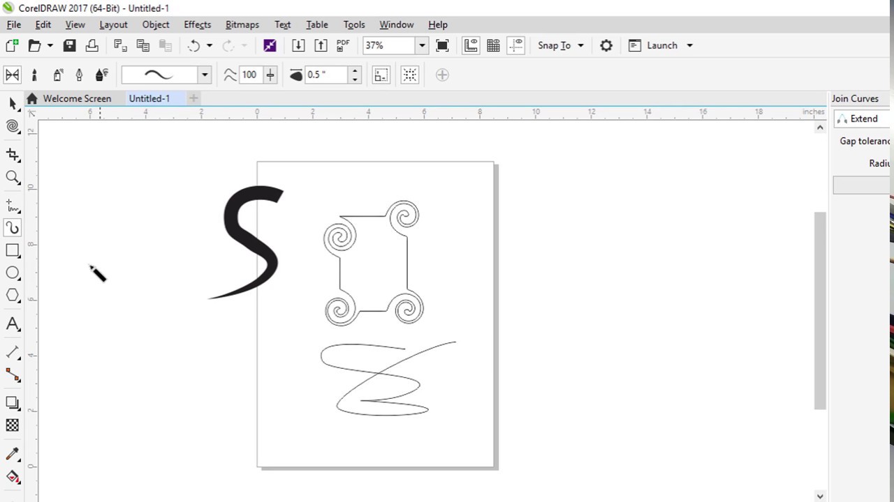Open the Snap To dropdown
The image size is (894, 502).
tap(561, 45)
